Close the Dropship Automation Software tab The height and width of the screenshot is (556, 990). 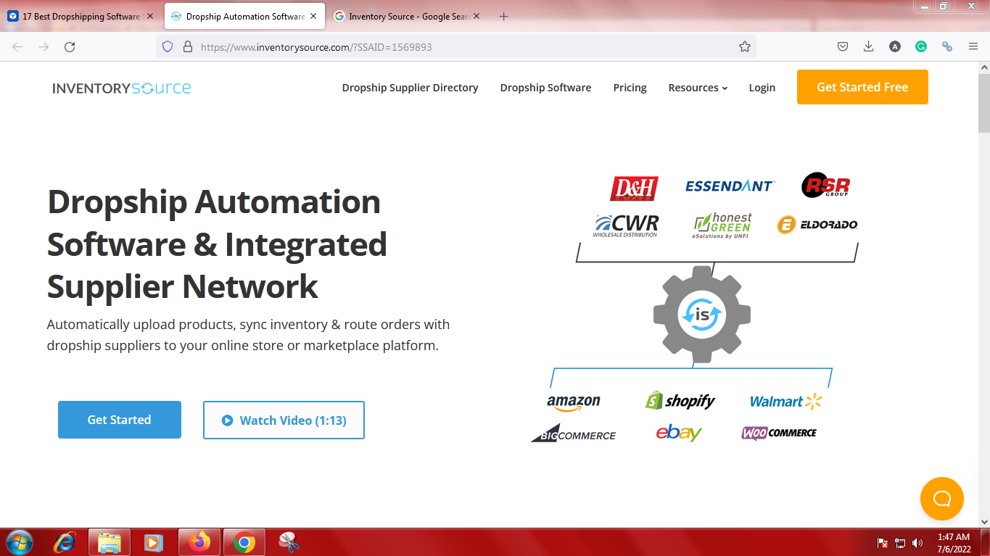click(x=315, y=16)
